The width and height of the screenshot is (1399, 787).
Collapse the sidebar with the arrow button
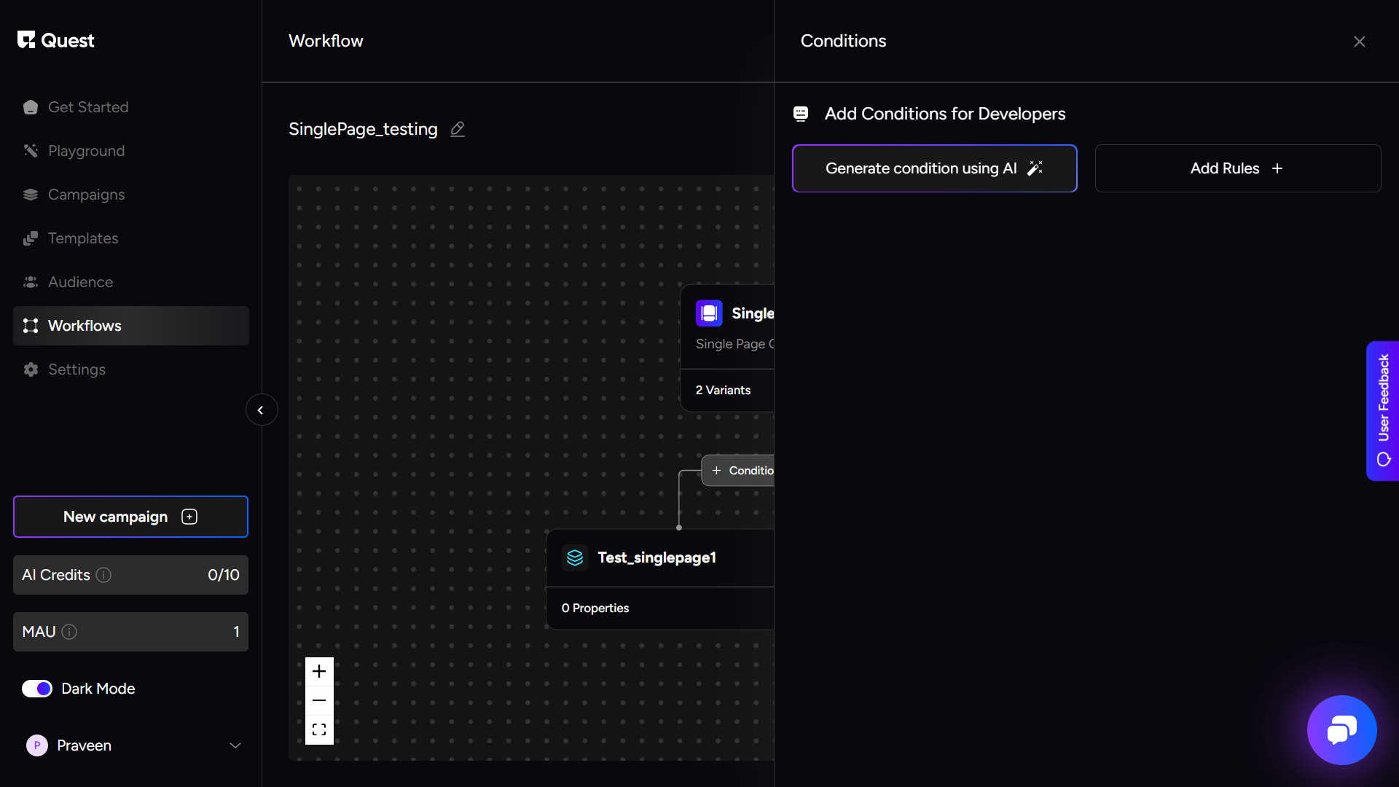tap(261, 410)
